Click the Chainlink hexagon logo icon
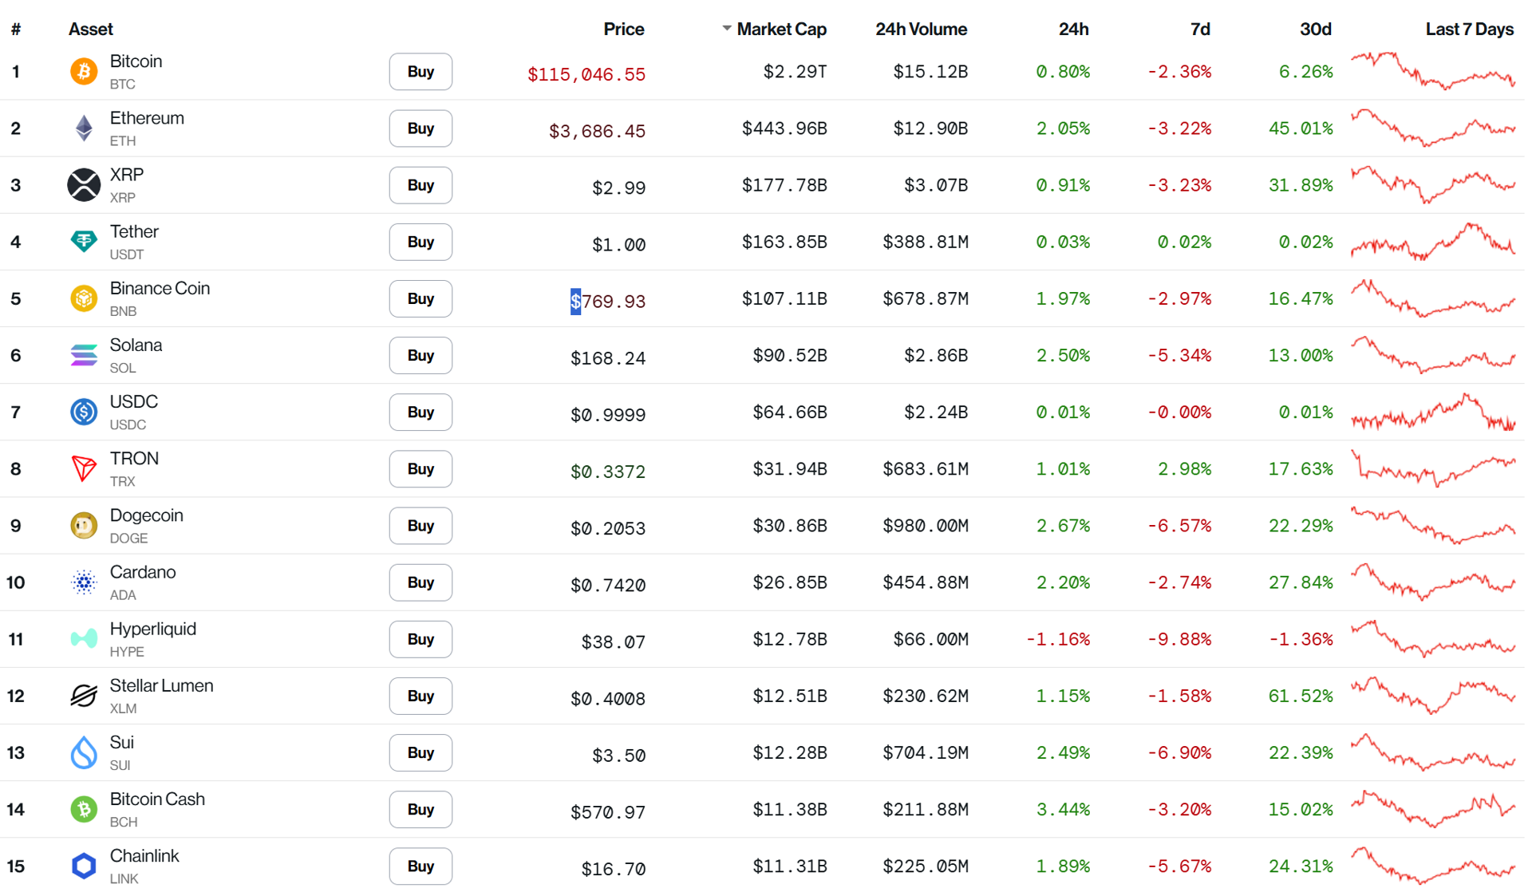 coord(84,866)
